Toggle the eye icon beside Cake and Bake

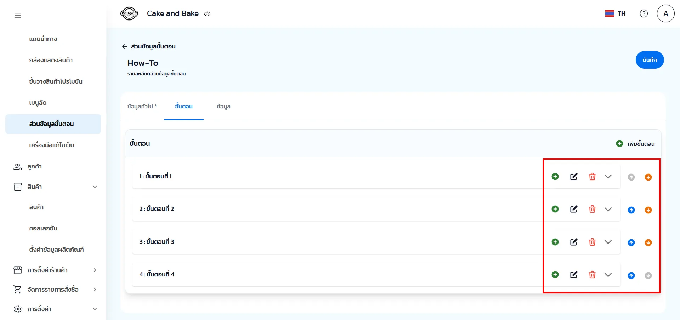pos(207,14)
